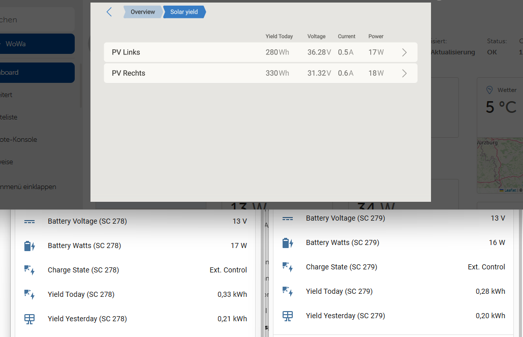Click Battery Voltage (SC 278) icon
This screenshot has width=523, height=337.
click(x=29, y=222)
